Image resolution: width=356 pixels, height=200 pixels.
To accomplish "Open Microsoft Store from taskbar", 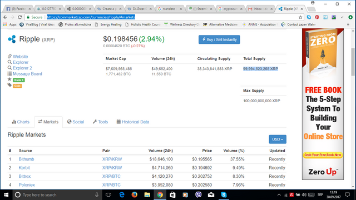I will pos(172,195).
